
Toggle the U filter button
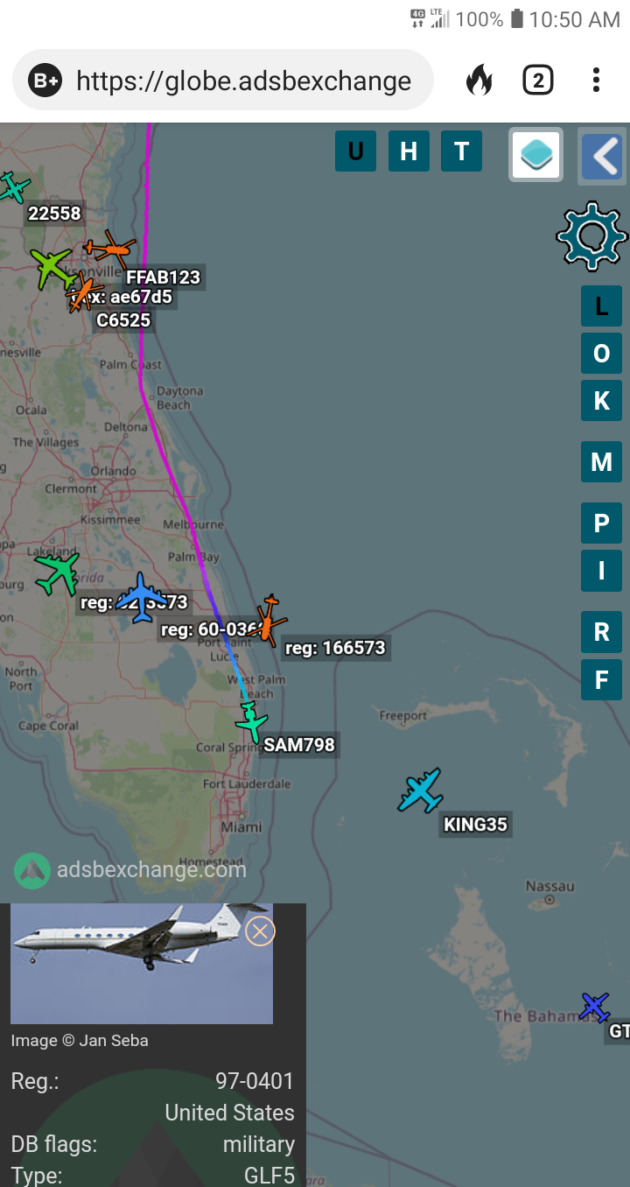click(x=355, y=151)
